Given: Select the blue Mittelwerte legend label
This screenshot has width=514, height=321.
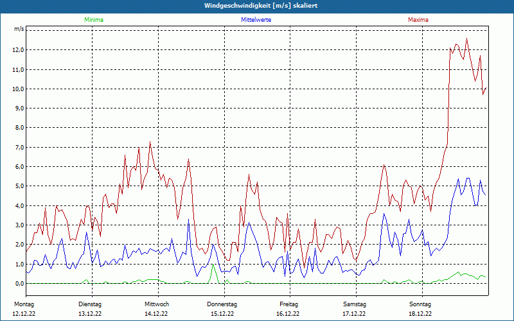Looking at the screenshot, I should [256, 20].
